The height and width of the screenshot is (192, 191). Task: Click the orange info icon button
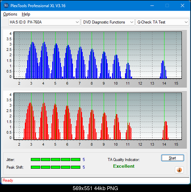179,170
